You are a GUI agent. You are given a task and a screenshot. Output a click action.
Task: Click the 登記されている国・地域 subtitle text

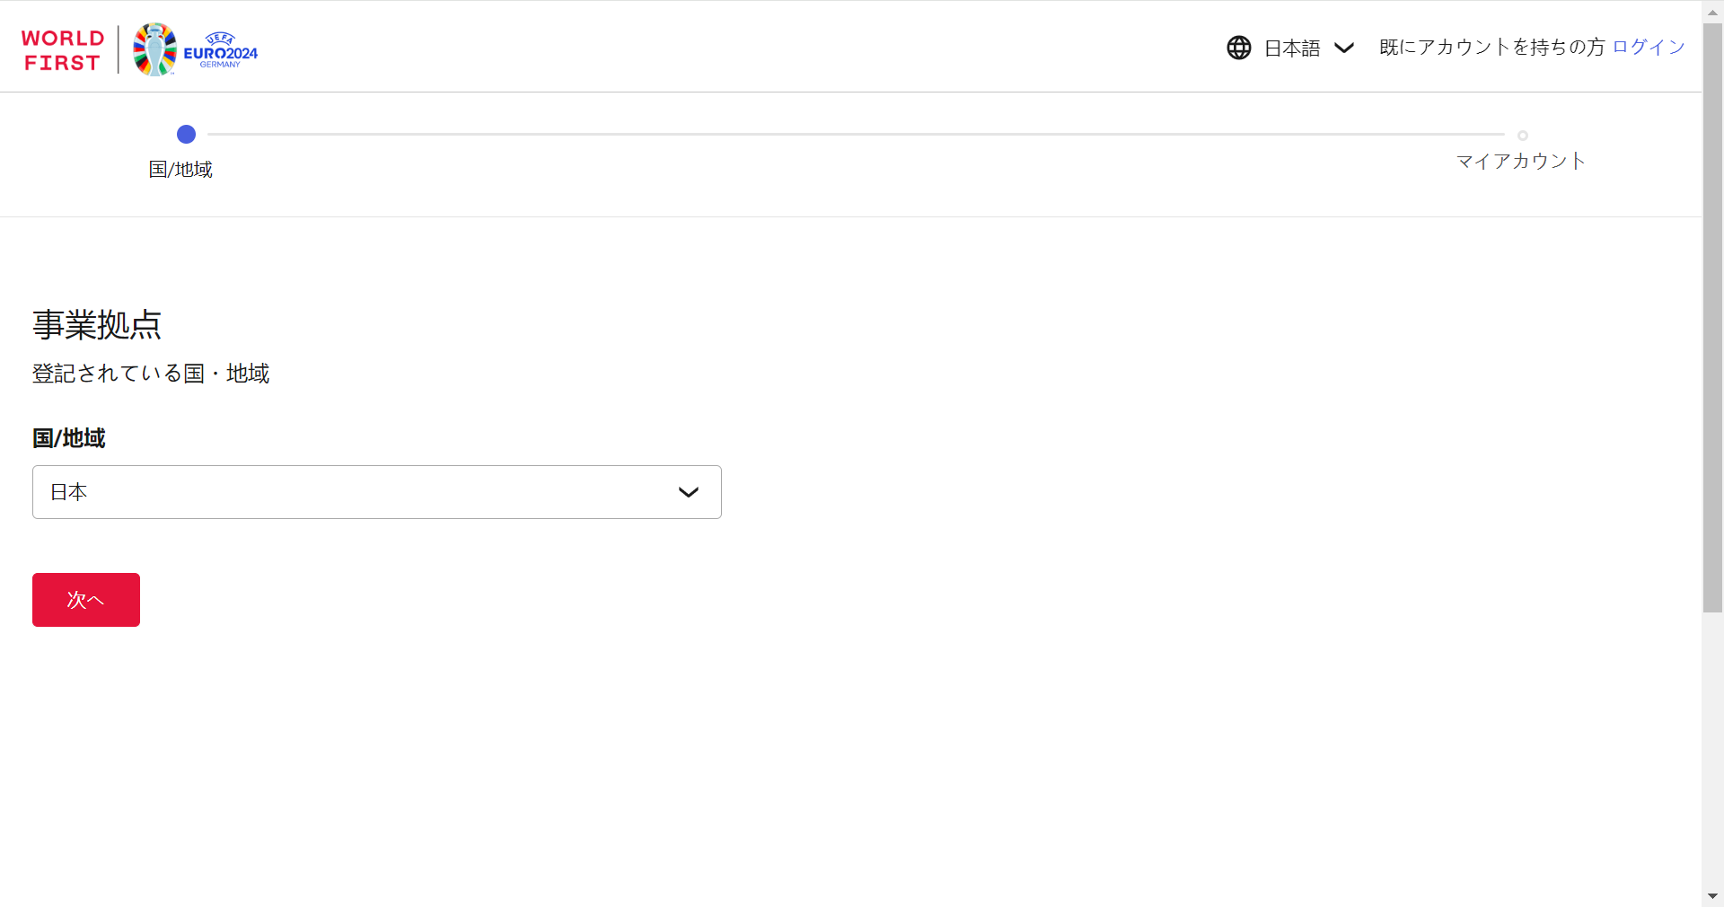(x=151, y=374)
